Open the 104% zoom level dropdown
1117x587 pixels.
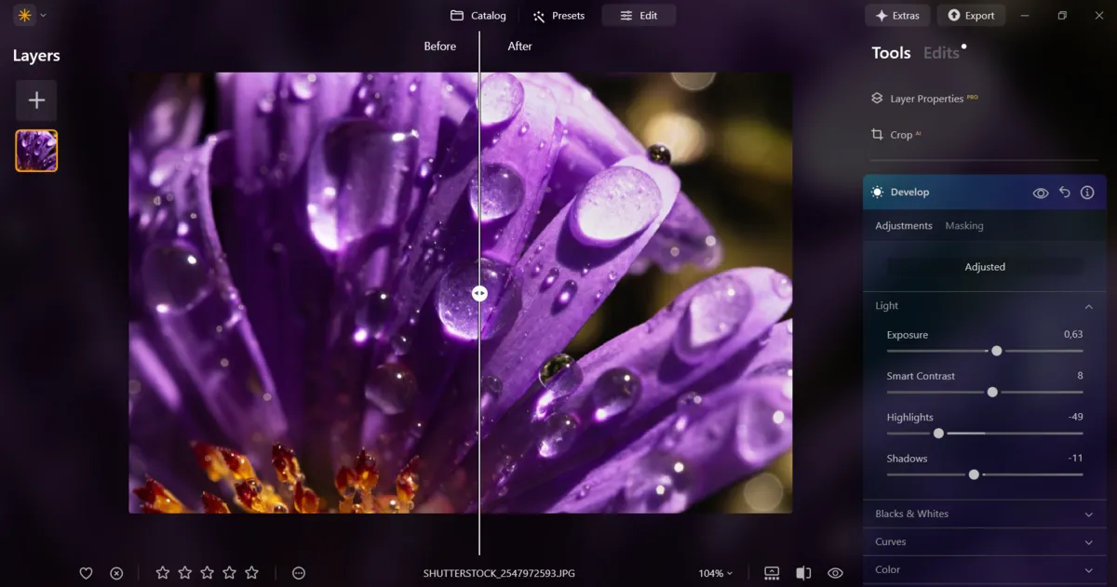click(716, 573)
